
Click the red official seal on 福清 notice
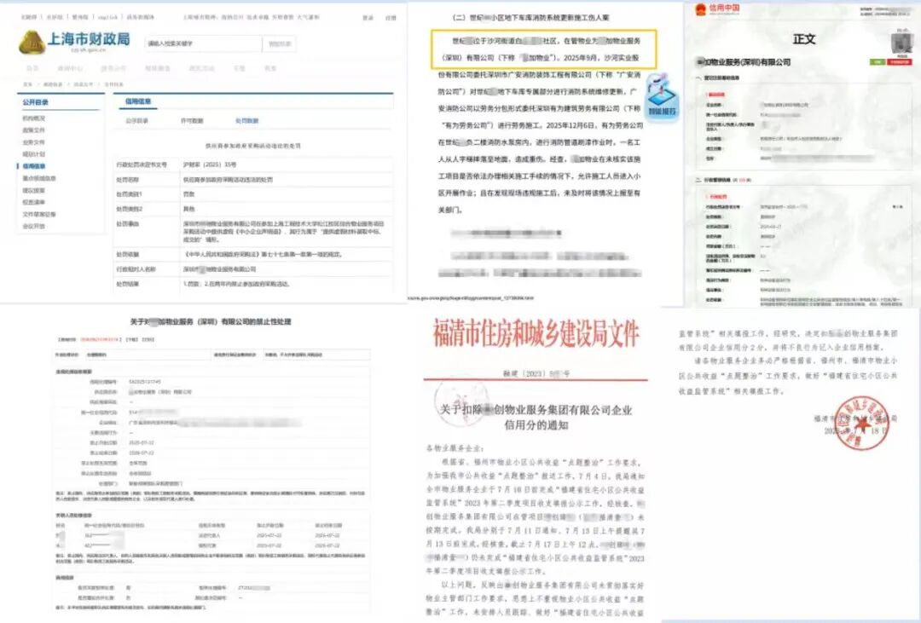861,423
